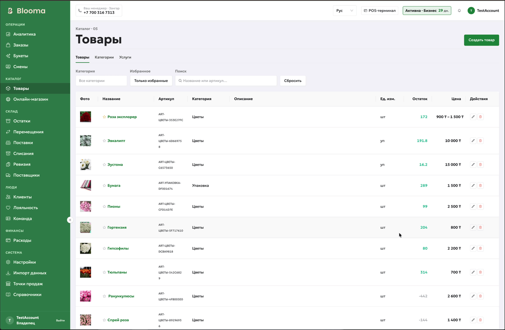The width and height of the screenshot is (505, 330).
Task: Toggle favorite star for Гортензия
Action: [x=104, y=227]
